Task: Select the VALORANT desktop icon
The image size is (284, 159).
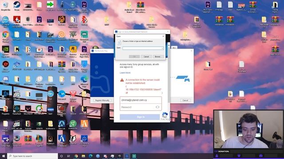Action: (x=28, y=110)
